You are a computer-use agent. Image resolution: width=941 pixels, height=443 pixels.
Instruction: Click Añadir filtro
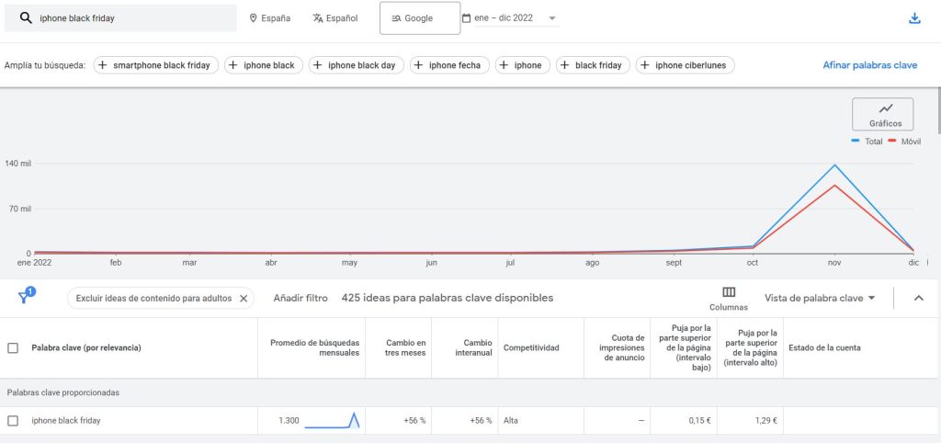coord(300,298)
